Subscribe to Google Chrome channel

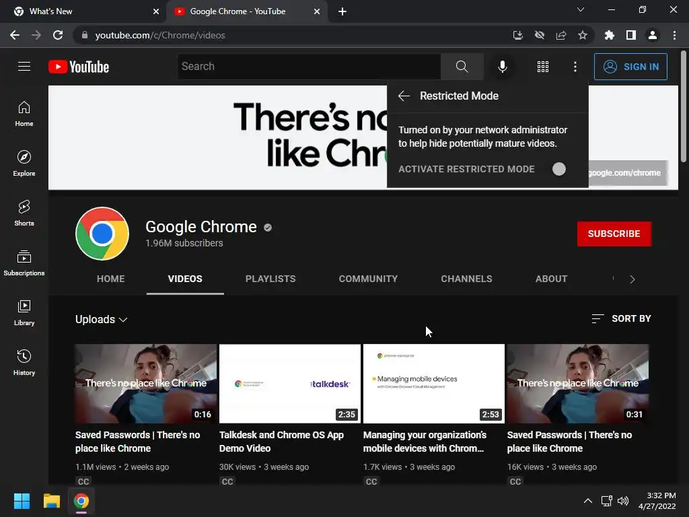(614, 234)
